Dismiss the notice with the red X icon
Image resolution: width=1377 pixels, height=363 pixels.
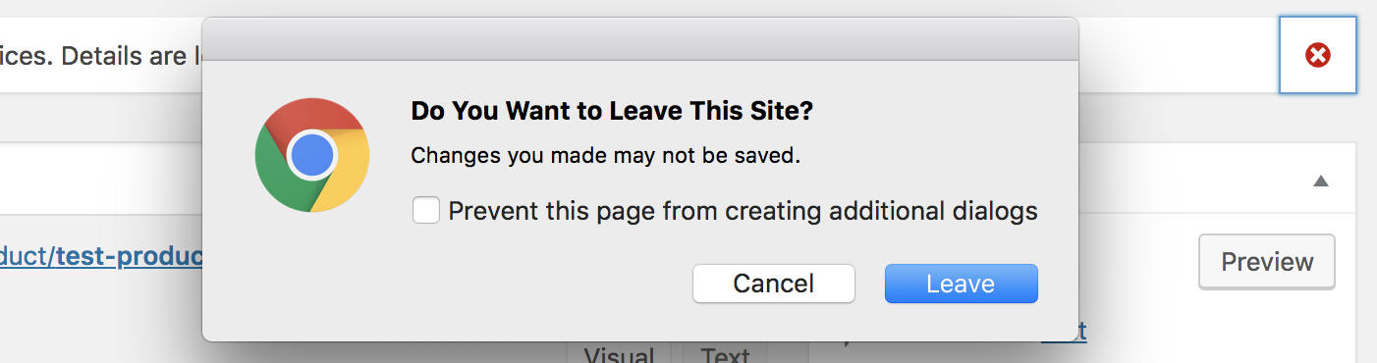[x=1318, y=56]
